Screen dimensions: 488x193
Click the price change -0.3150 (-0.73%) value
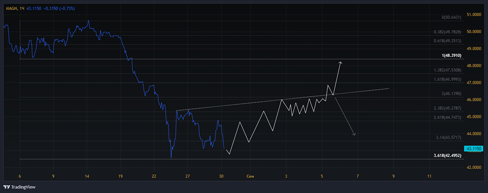pos(59,8)
